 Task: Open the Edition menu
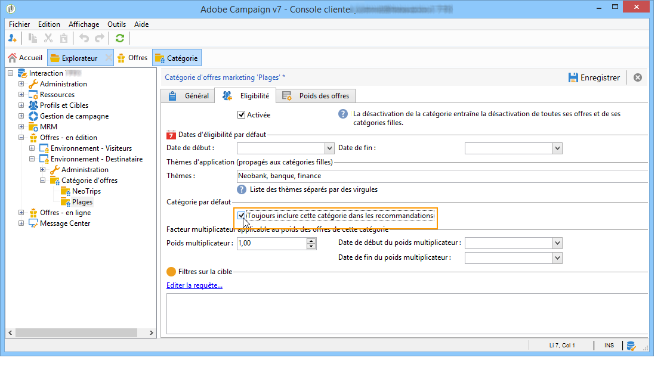[x=49, y=24]
